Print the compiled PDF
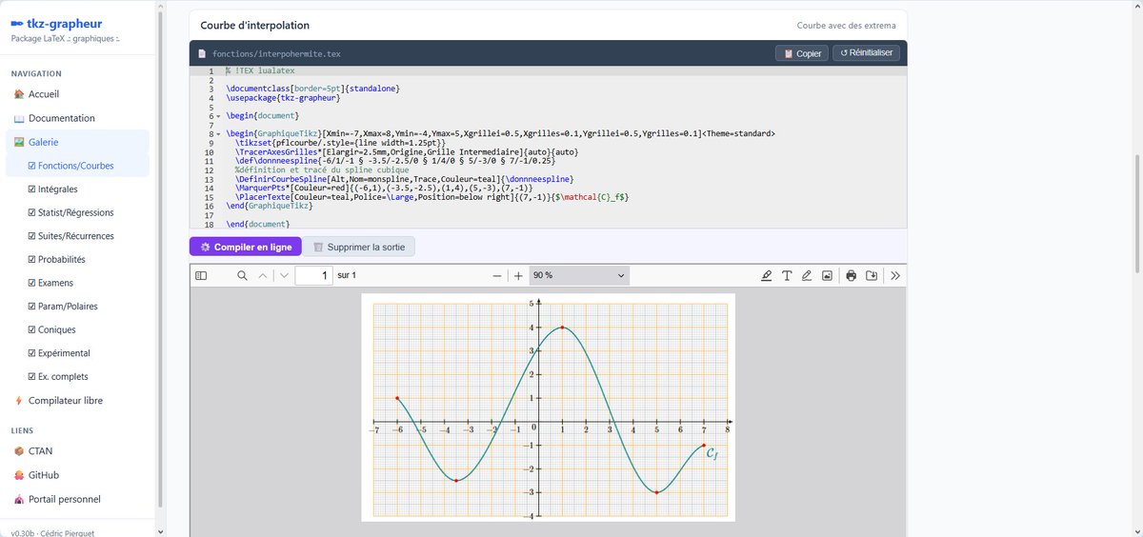 (x=852, y=275)
